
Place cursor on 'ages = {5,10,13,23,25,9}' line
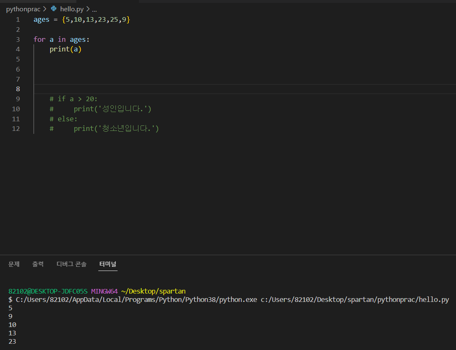tap(82, 20)
